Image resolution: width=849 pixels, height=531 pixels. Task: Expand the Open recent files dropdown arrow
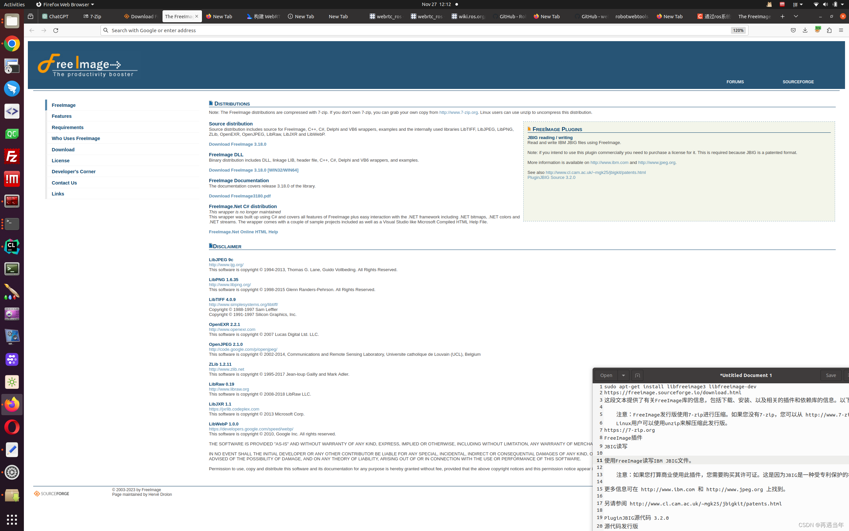tap(623, 375)
